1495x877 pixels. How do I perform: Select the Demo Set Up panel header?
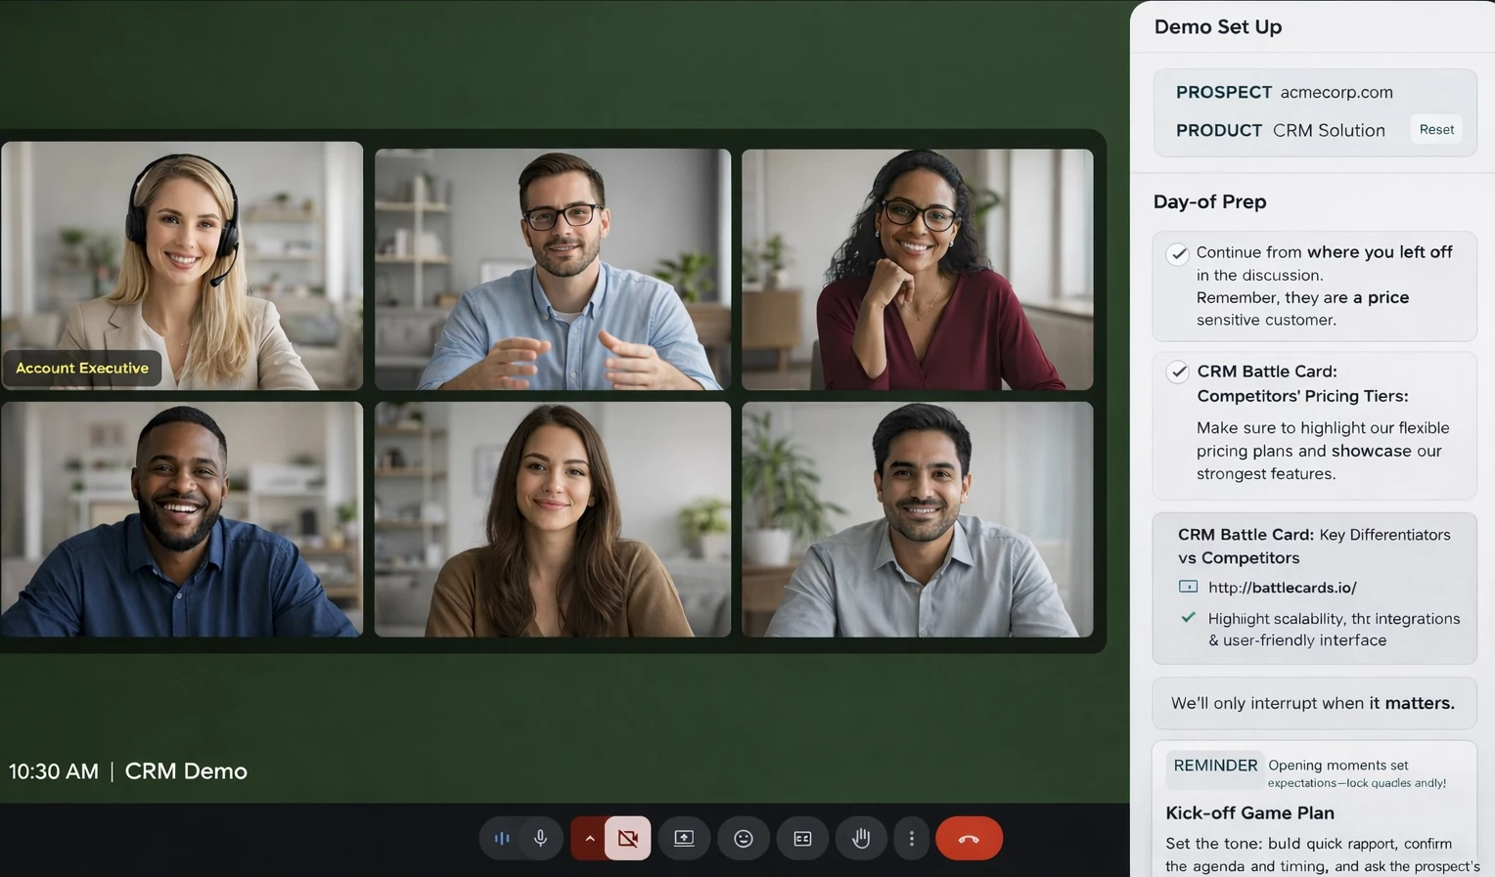click(x=1217, y=26)
